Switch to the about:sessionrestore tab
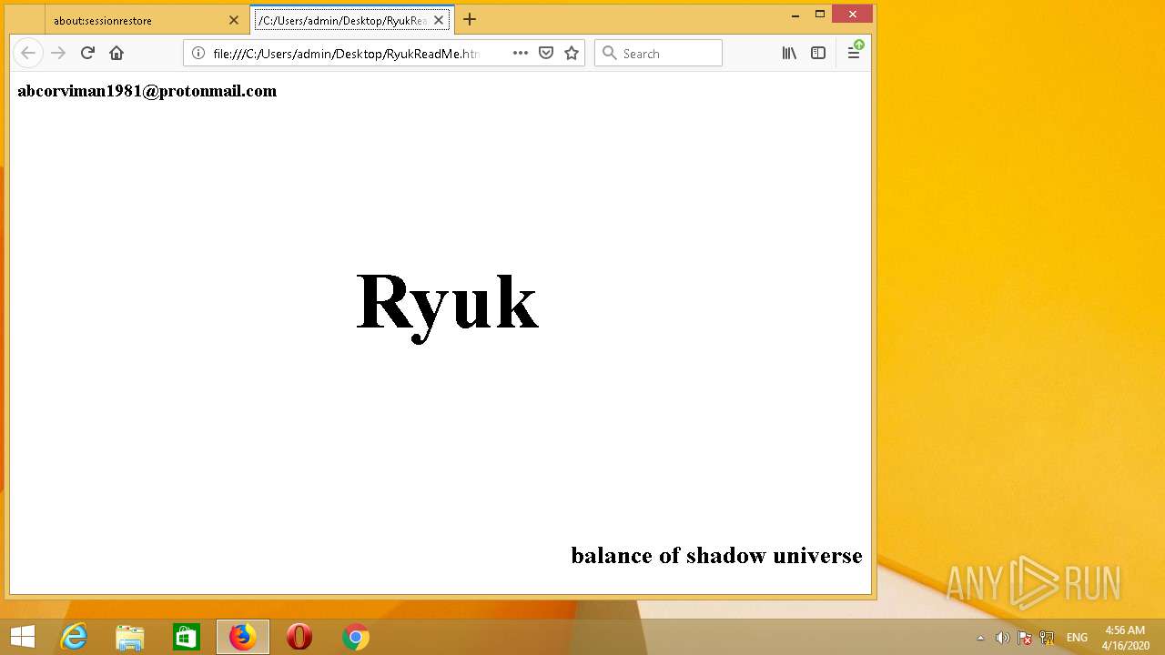Image resolution: width=1165 pixels, height=655 pixels. [137, 20]
